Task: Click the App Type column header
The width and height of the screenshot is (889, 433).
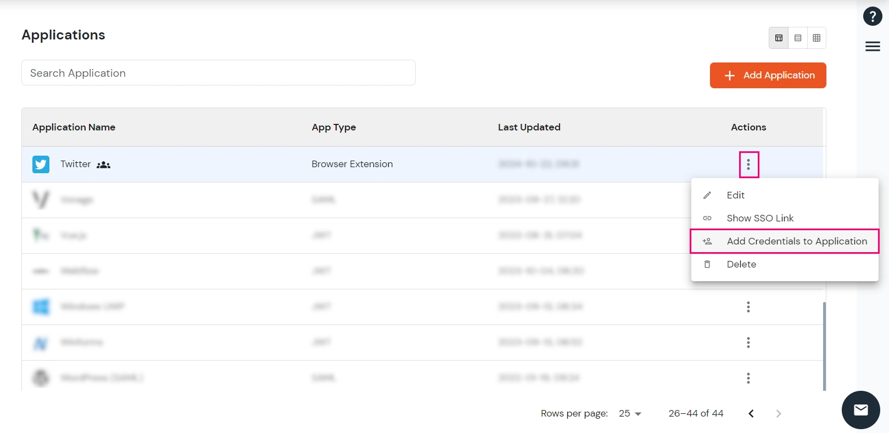Action: (x=334, y=127)
